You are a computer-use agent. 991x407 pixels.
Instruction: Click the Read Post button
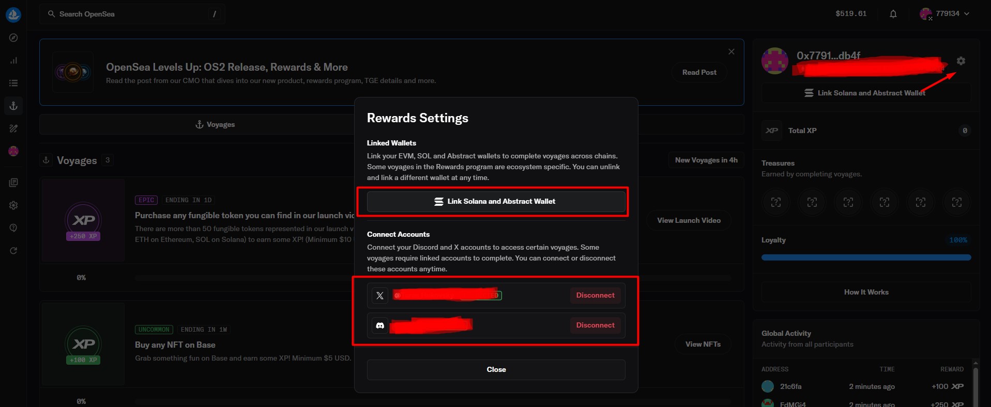click(699, 73)
